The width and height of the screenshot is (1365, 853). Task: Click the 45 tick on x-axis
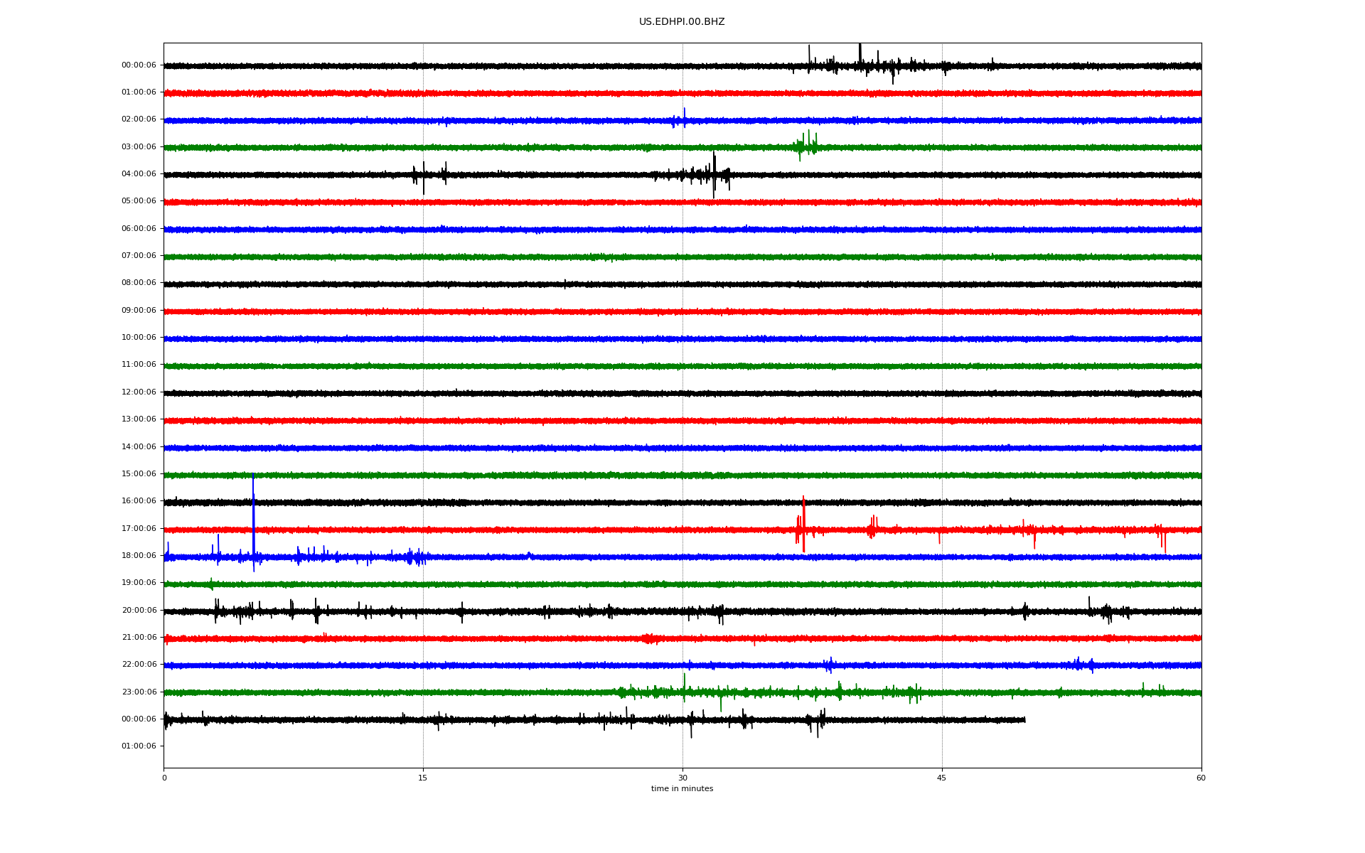point(942,778)
